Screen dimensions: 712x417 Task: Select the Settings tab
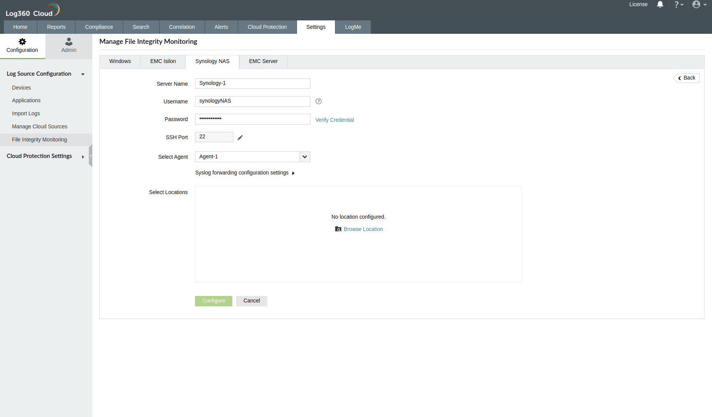click(316, 27)
